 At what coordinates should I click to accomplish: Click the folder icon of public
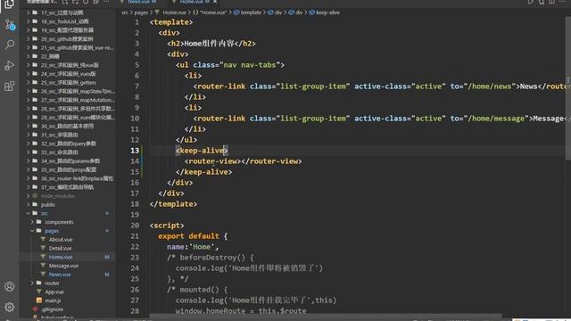point(35,204)
